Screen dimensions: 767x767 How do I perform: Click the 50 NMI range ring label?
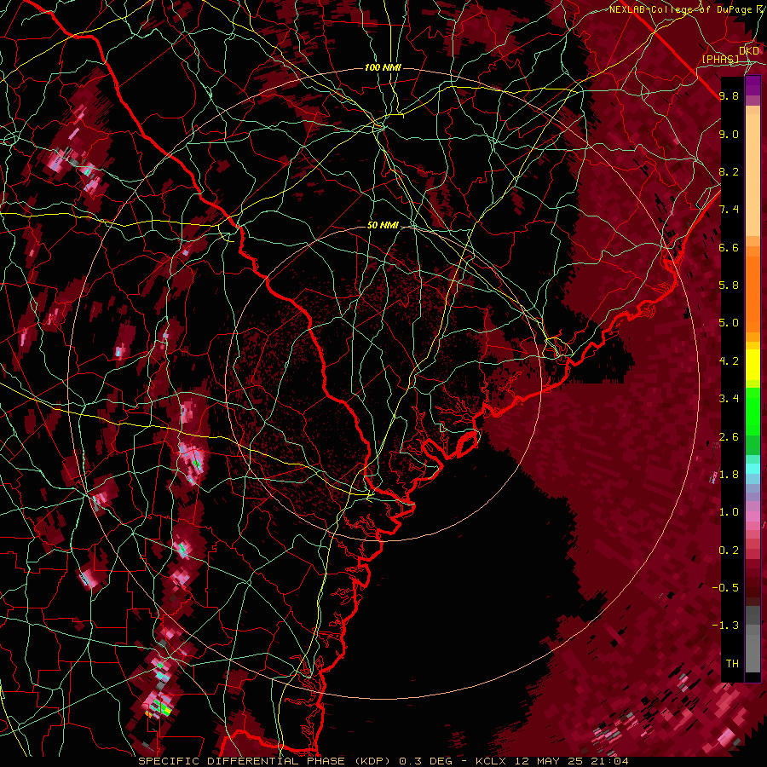coord(383,225)
